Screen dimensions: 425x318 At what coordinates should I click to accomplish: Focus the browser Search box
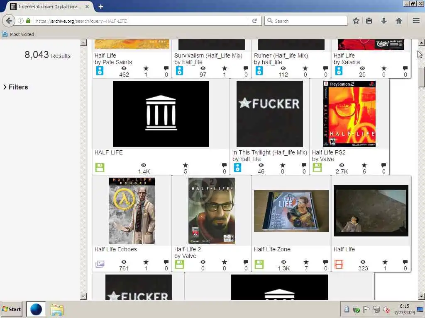pos(306,21)
